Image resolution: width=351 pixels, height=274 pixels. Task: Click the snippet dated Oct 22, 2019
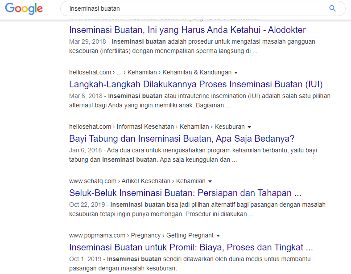pos(196,209)
